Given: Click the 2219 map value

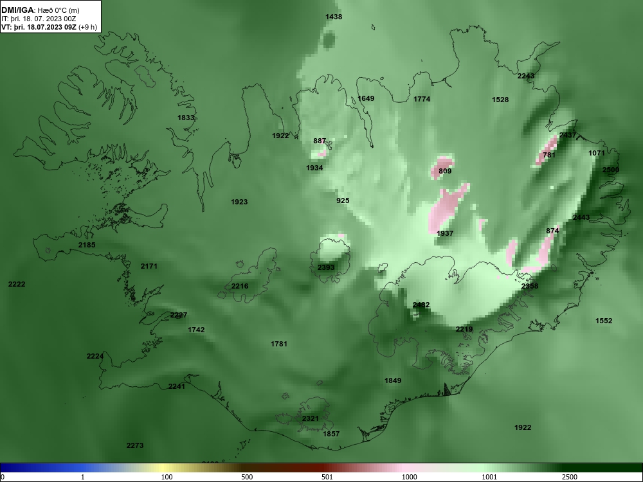Looking at the screenshot, I should click(464, 329).
